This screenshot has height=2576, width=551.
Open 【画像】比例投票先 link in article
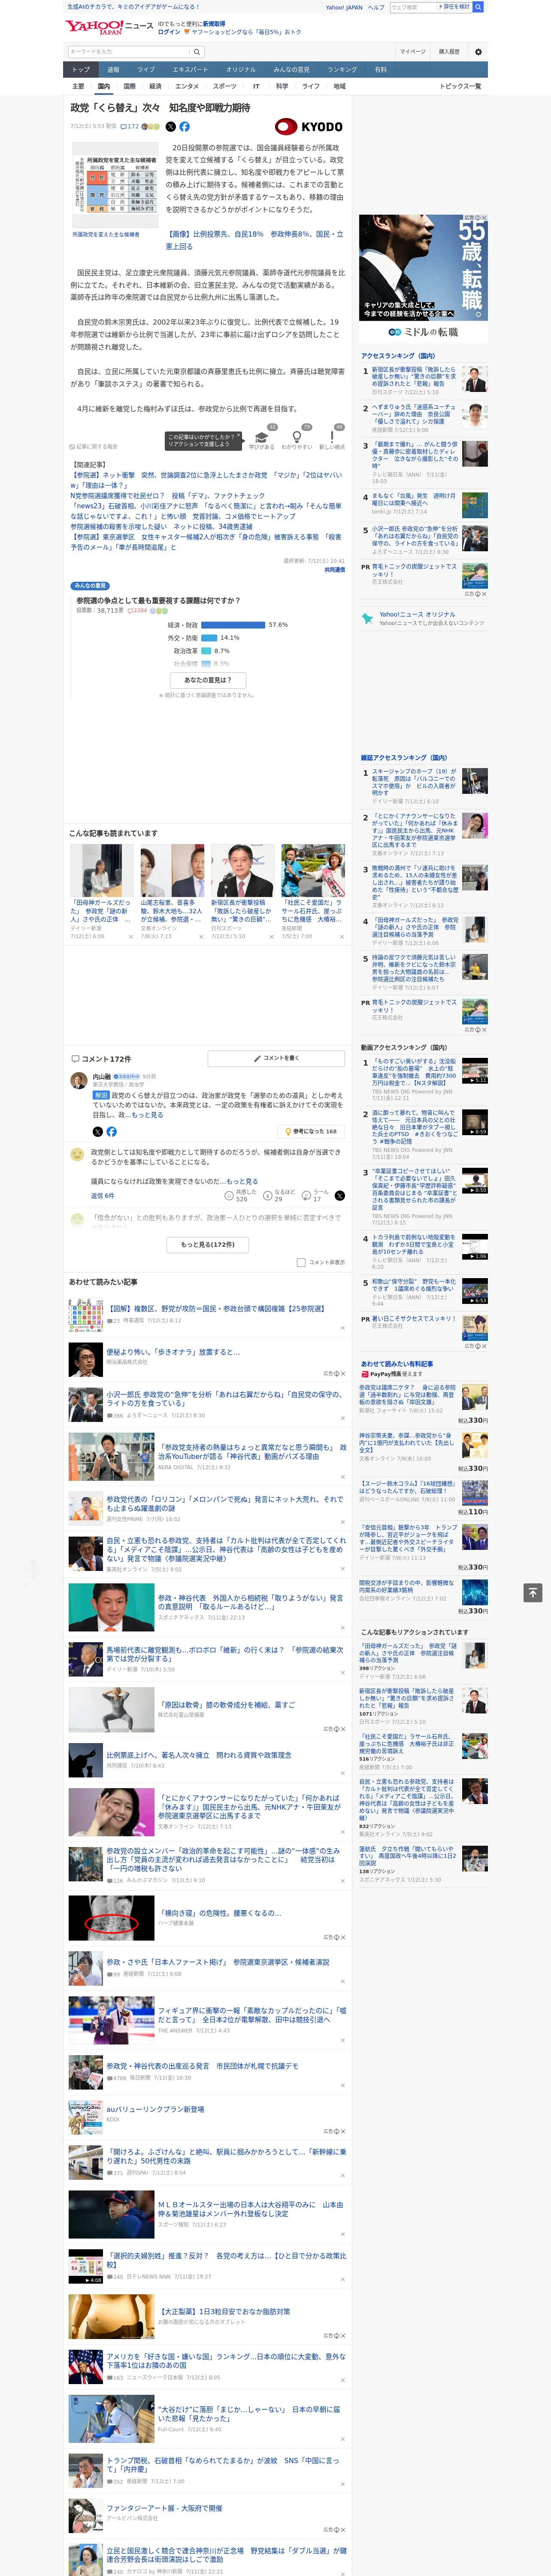point(254,240)
